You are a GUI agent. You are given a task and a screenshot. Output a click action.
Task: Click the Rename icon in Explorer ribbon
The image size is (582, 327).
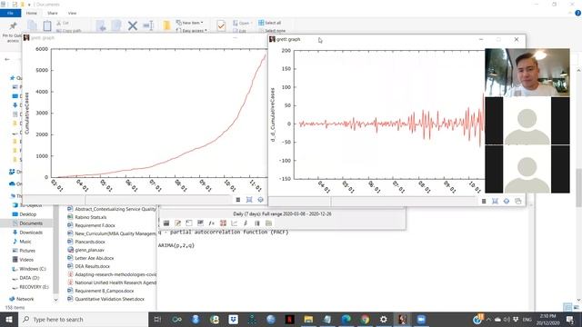148,25
